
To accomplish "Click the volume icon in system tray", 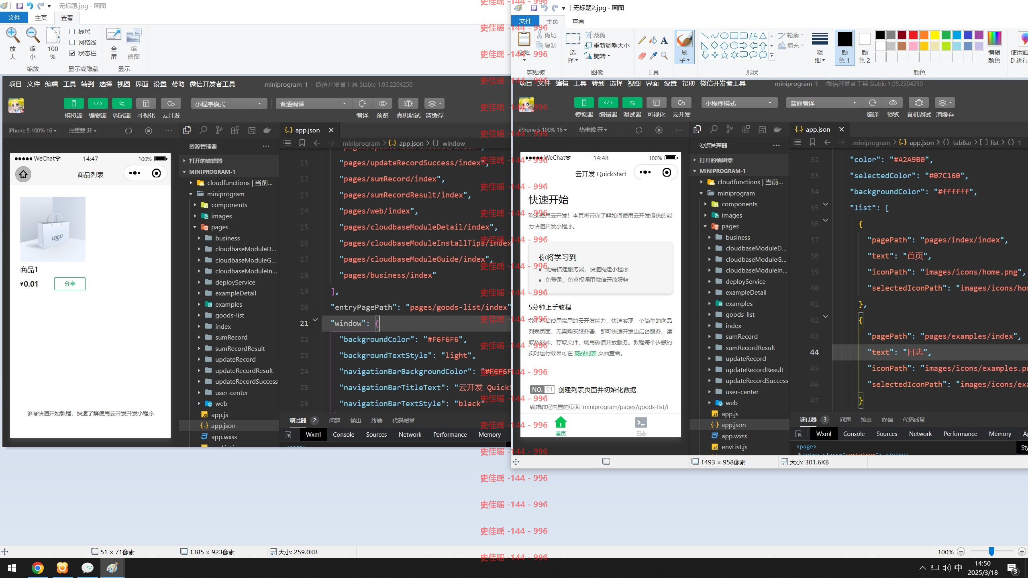I will [x=946, y=568].
